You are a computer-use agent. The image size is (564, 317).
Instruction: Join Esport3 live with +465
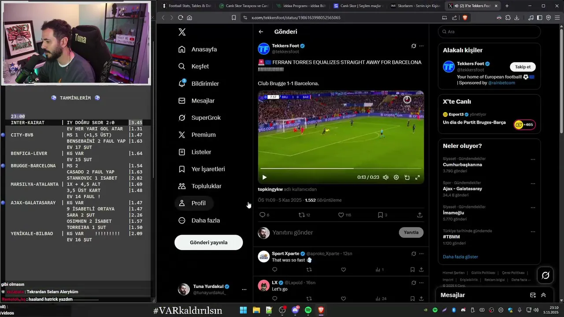pyautogui.click(x=524, y=125)
